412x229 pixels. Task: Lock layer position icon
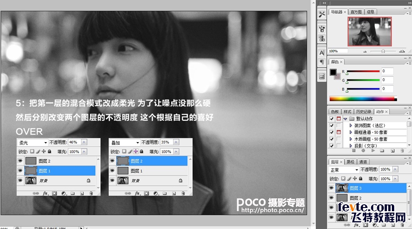355,178
